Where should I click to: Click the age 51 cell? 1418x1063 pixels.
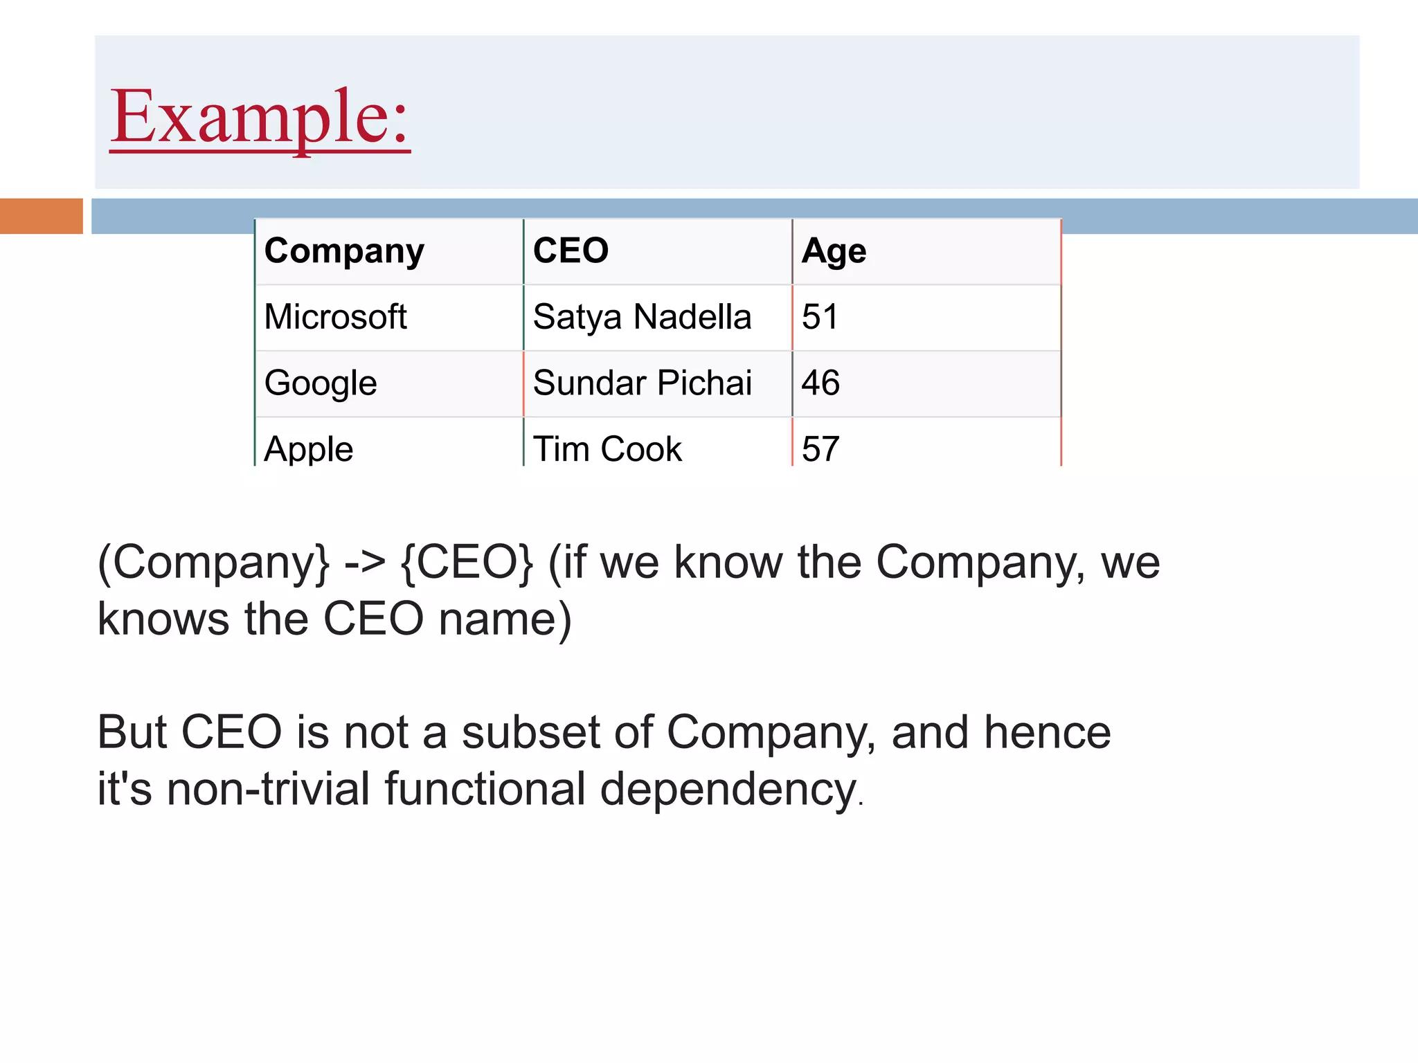[820, 317]
